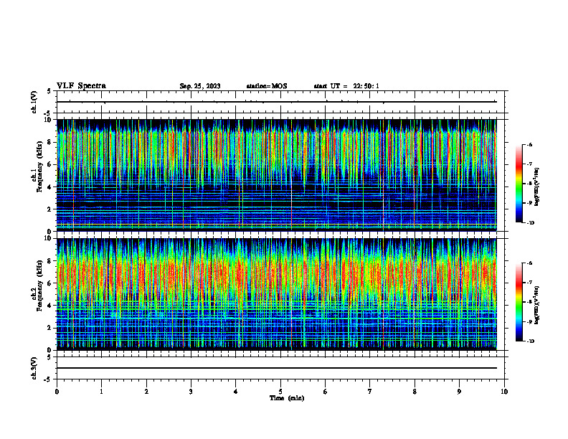Viewport: 568px width, 439px height.
Task: Click the "8" kHz tick on ch.2 axis
Action: click(50, 261)
